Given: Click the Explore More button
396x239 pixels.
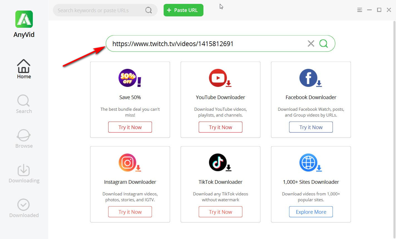Looking at the screenshot, I should point(311,212).
